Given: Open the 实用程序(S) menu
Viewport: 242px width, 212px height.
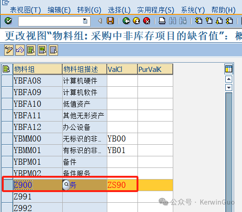Looking at the screenshot, I should [156, 10].
